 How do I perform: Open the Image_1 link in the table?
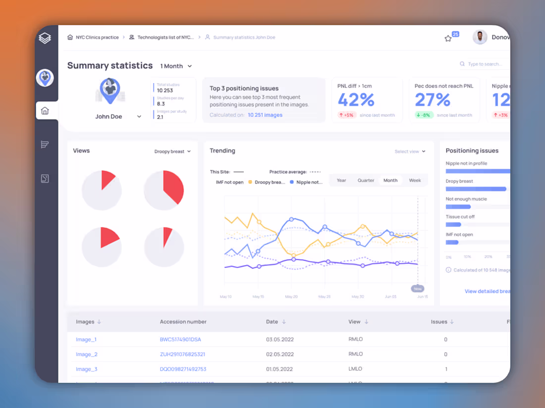pos(86,339)
